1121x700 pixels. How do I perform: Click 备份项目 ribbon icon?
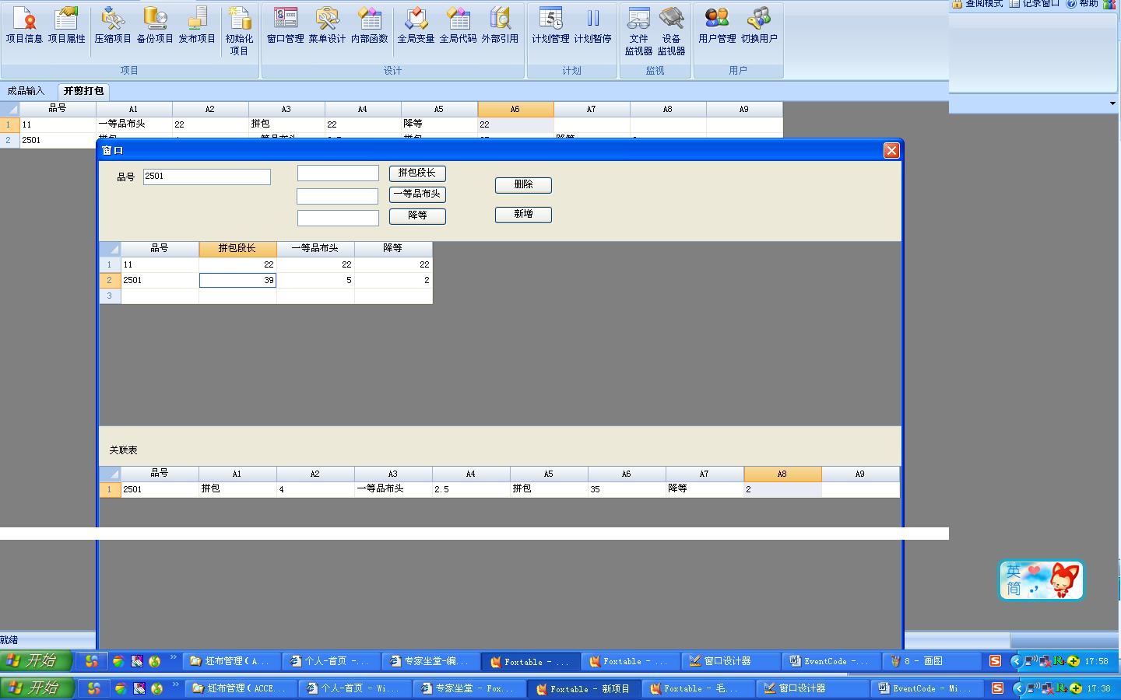tap(155, 26)
